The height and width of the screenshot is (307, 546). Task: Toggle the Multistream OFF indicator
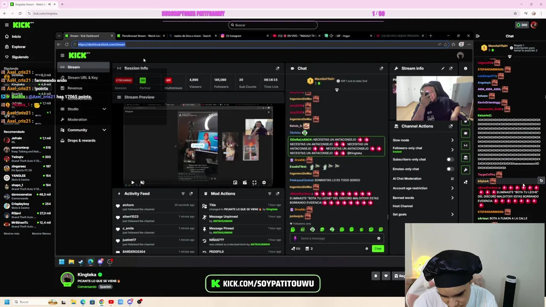(x=168, y=80)
